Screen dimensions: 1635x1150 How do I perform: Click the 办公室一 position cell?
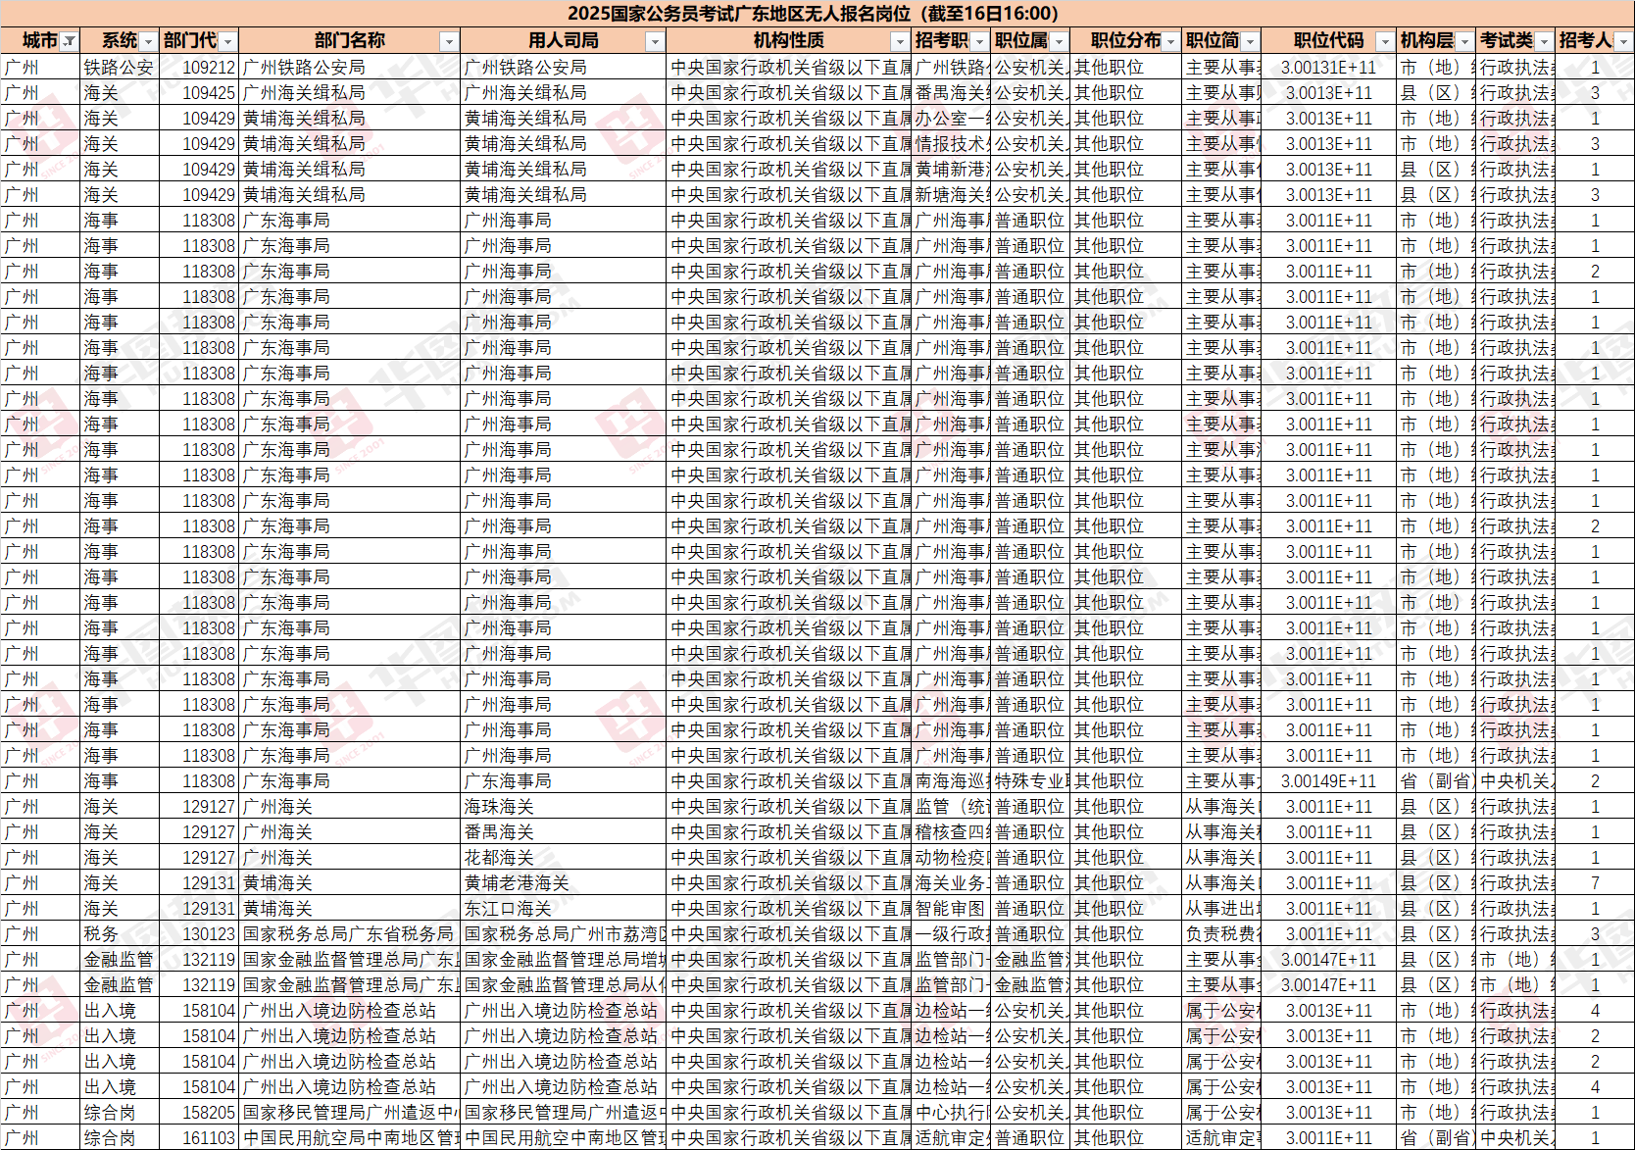coord(952,119)
